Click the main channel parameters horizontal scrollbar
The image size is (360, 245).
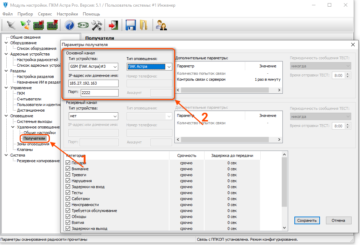[x=228, y=90]
